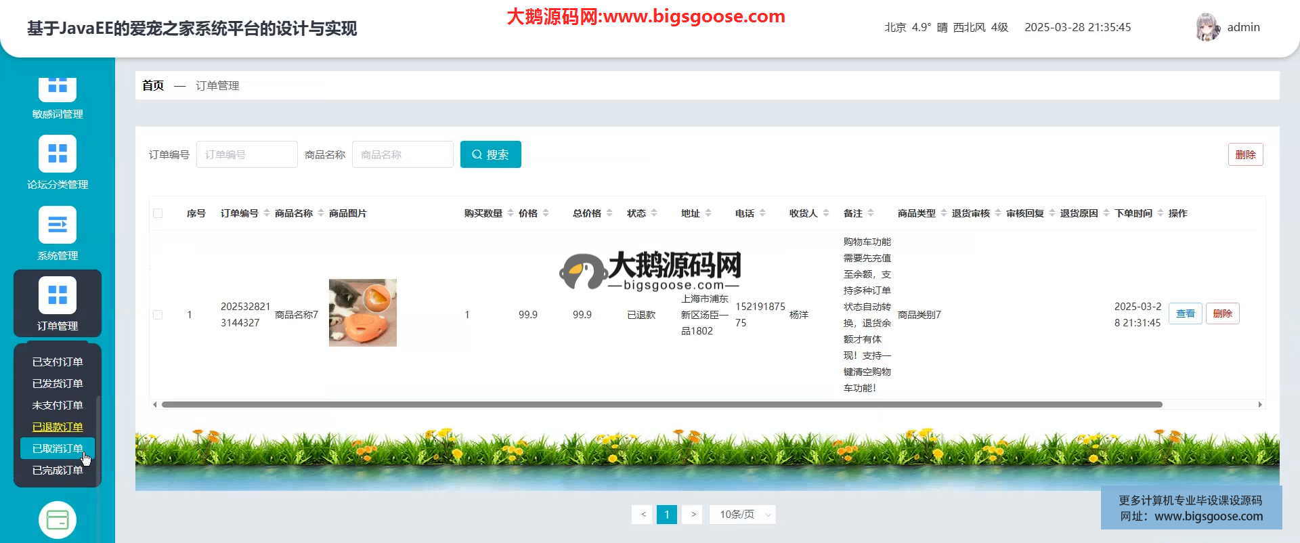This screenshot has height=543, width=1300.
Task: Click the 订单管理 grid icon
Action: point(58,295)
